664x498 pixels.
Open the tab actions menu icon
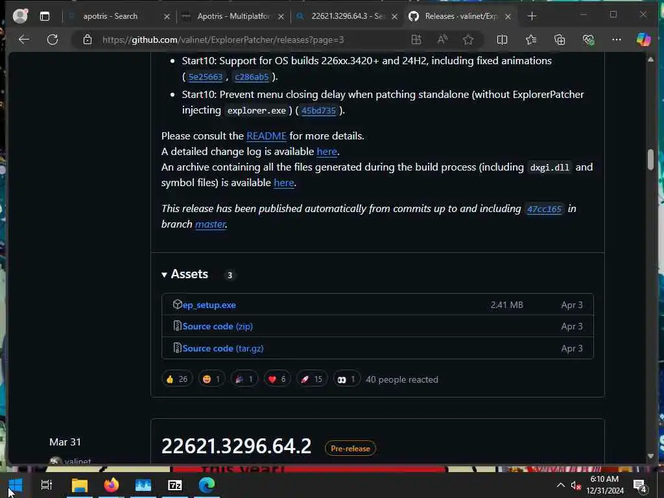tap(45, 16)
